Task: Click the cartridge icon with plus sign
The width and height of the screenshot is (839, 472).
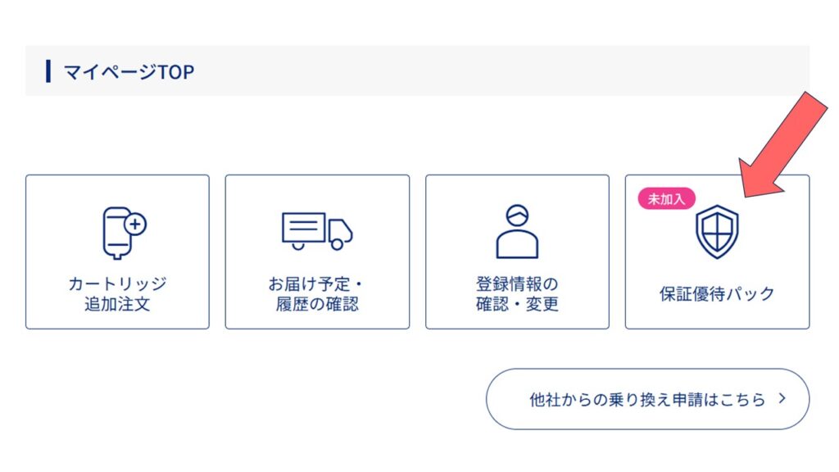Action: click(123, 233)
